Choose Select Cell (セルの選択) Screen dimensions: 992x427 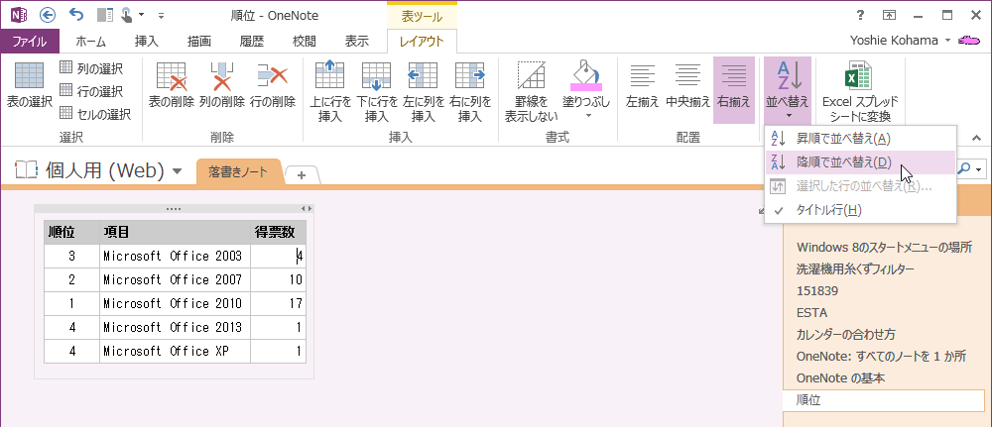[x=95, y=114]
